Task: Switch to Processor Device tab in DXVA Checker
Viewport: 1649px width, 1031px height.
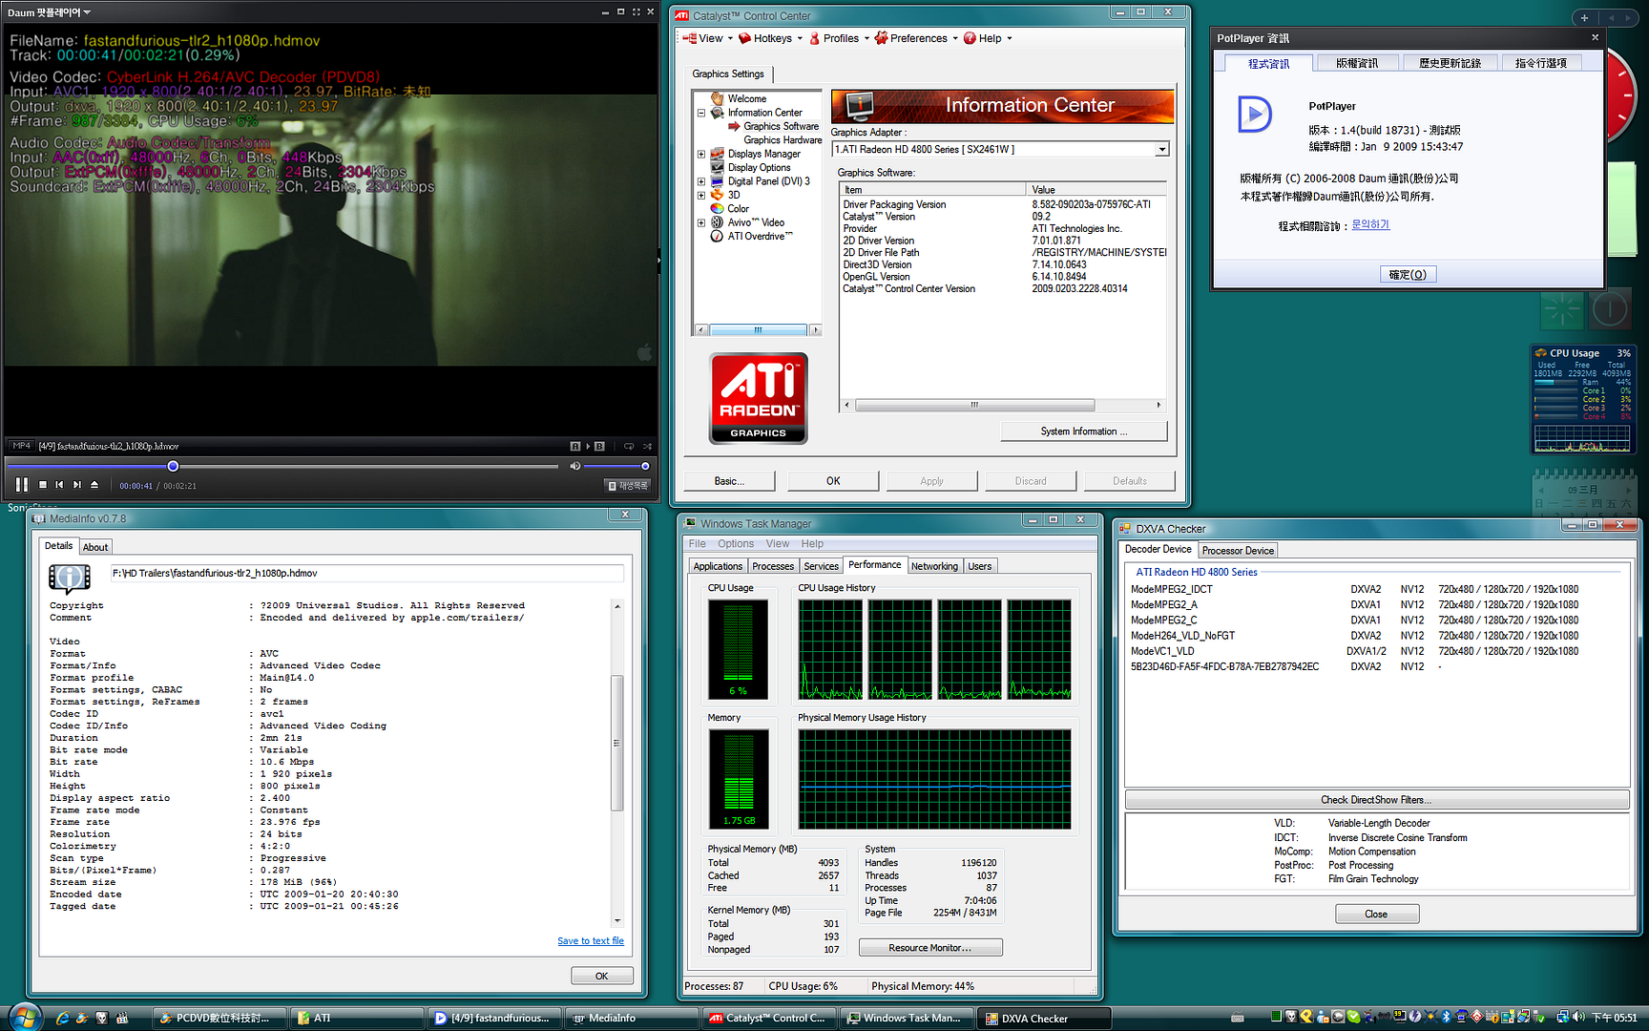Action: [1238, 551]
